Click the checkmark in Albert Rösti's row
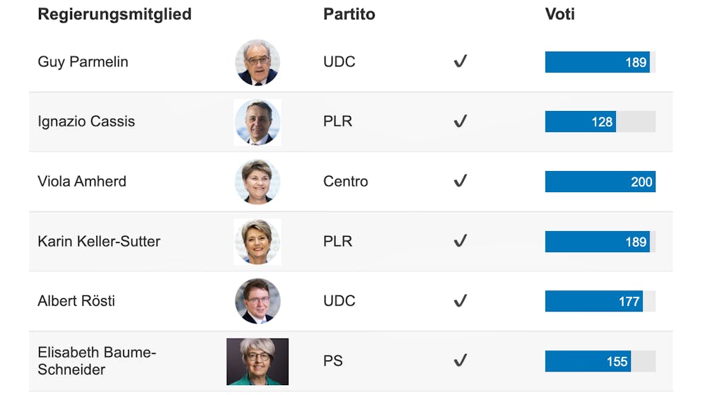This screenshot has width=703, height=395. coord(460,301)
